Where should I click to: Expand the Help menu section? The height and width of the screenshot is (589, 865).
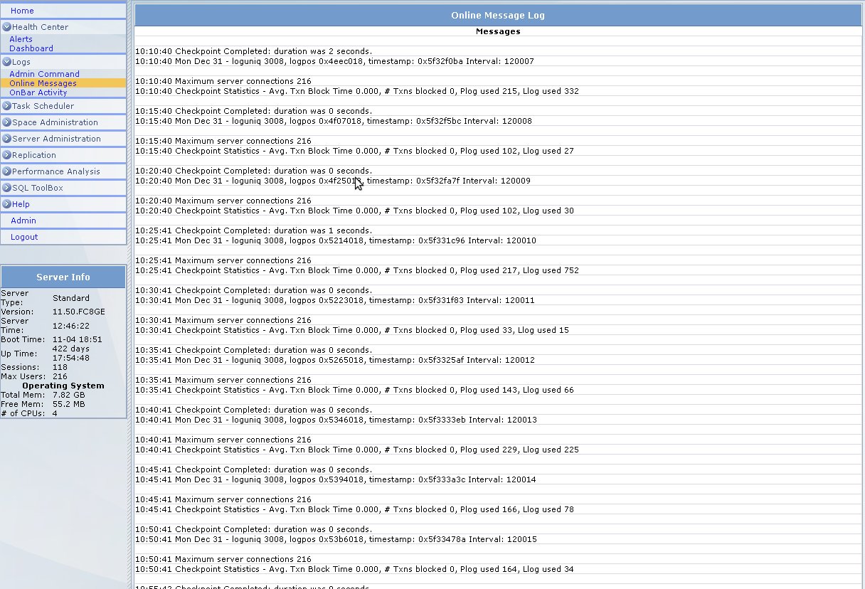point(21,204)
